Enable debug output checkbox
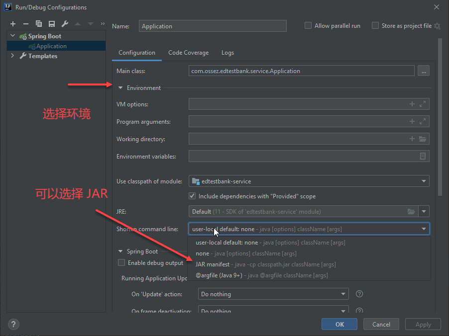The height and width of the screenshot is (336, 449). point(121,263)
